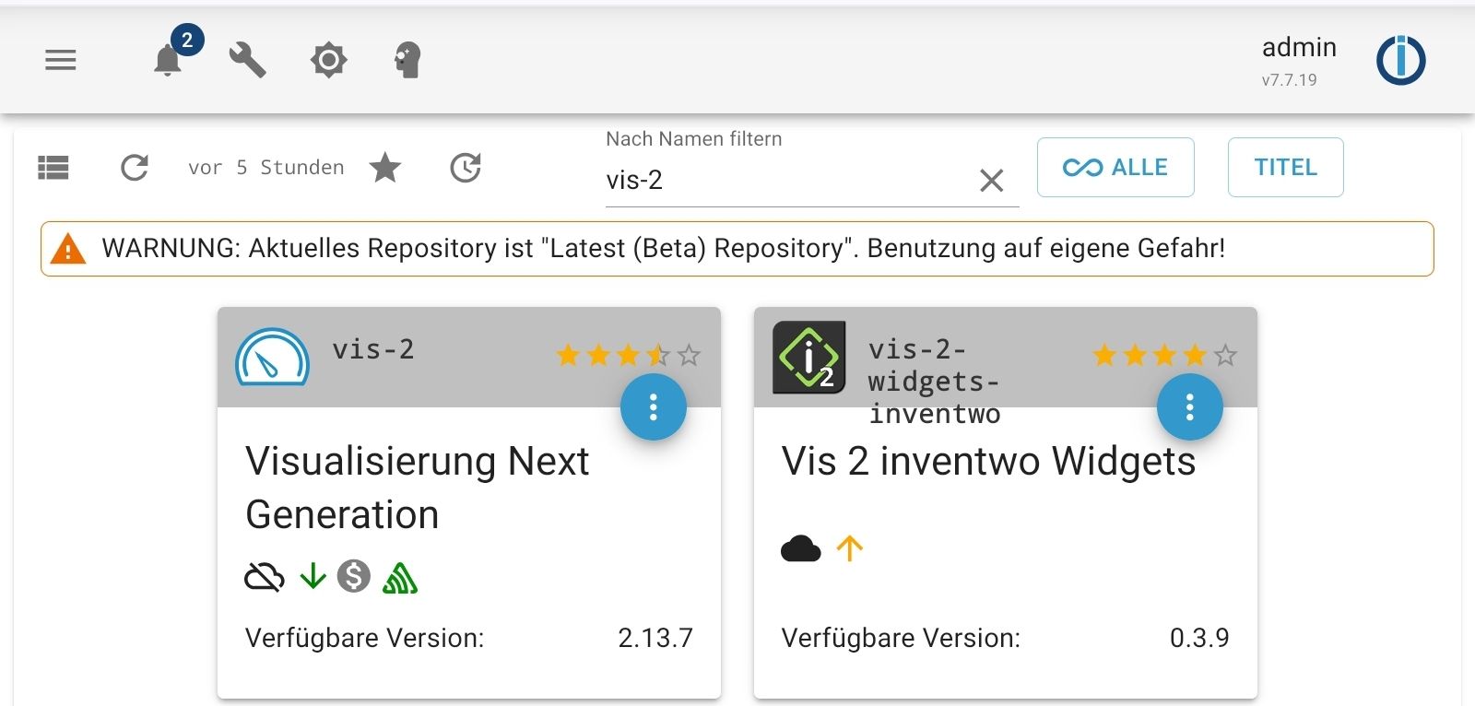The height and width of the screenshot is (706, 1475).
Task: Clear the vis-2 name filter
Action: [991, 181]
